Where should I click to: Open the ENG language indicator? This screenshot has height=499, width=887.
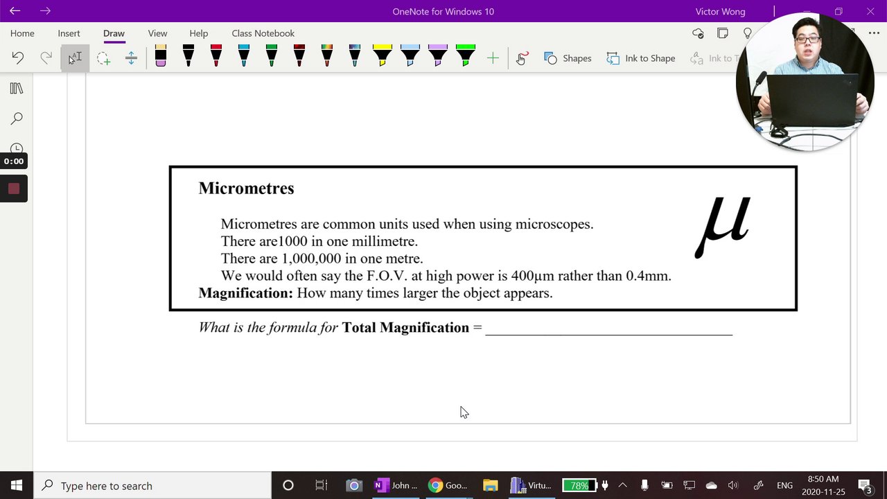coord(784,485)
